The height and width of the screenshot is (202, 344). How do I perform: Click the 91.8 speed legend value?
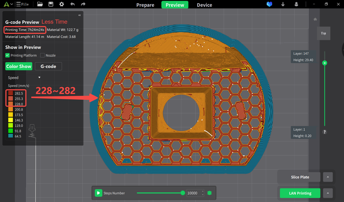point(18,131)
